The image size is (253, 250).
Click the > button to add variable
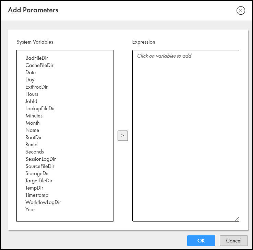pyautogui.click(x=123, y=136)
